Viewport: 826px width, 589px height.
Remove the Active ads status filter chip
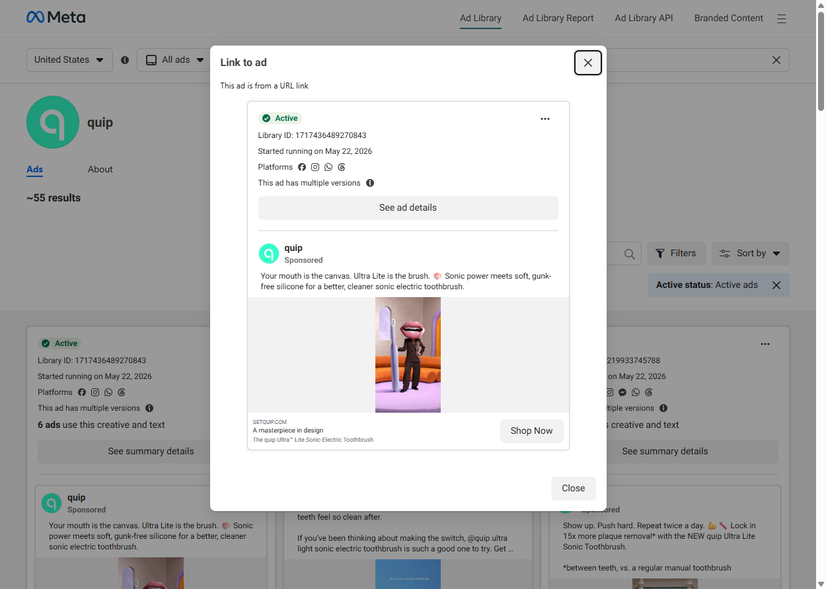pyautogui.click(x=776, y=285)
